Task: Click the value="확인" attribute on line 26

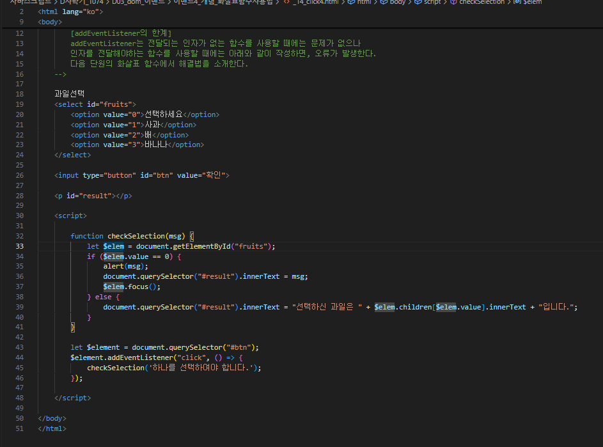Action: tap(201, 175)
